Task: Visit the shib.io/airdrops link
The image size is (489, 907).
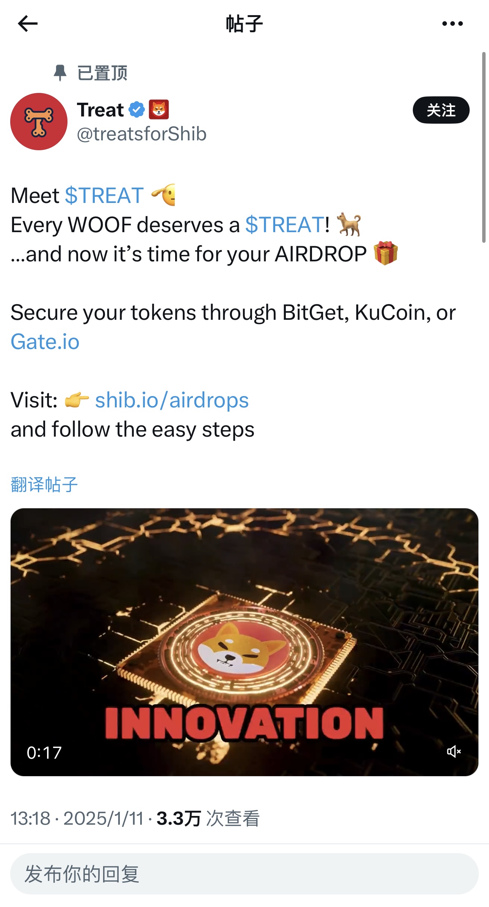Action: (172, 400)
